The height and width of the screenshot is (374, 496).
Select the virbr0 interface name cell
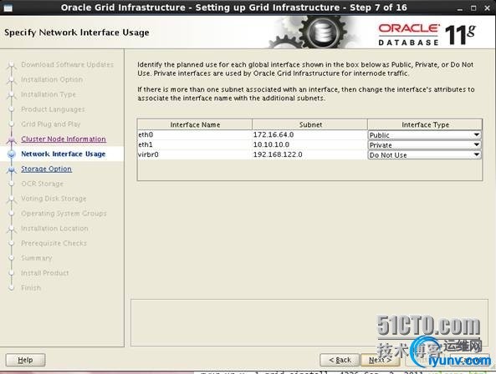tap(195, 154)
